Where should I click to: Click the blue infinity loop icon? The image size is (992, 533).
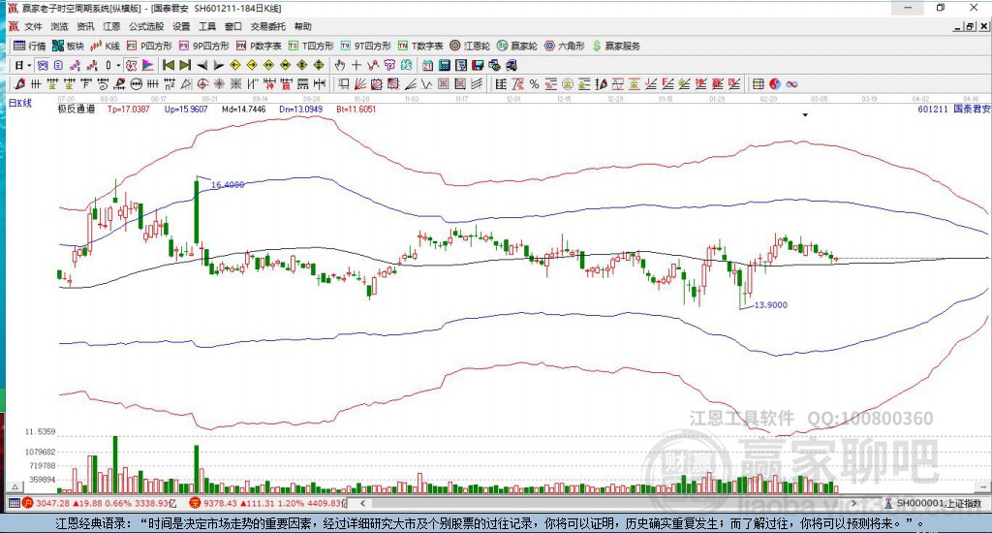pyautogui.click(x=791, y=83)
